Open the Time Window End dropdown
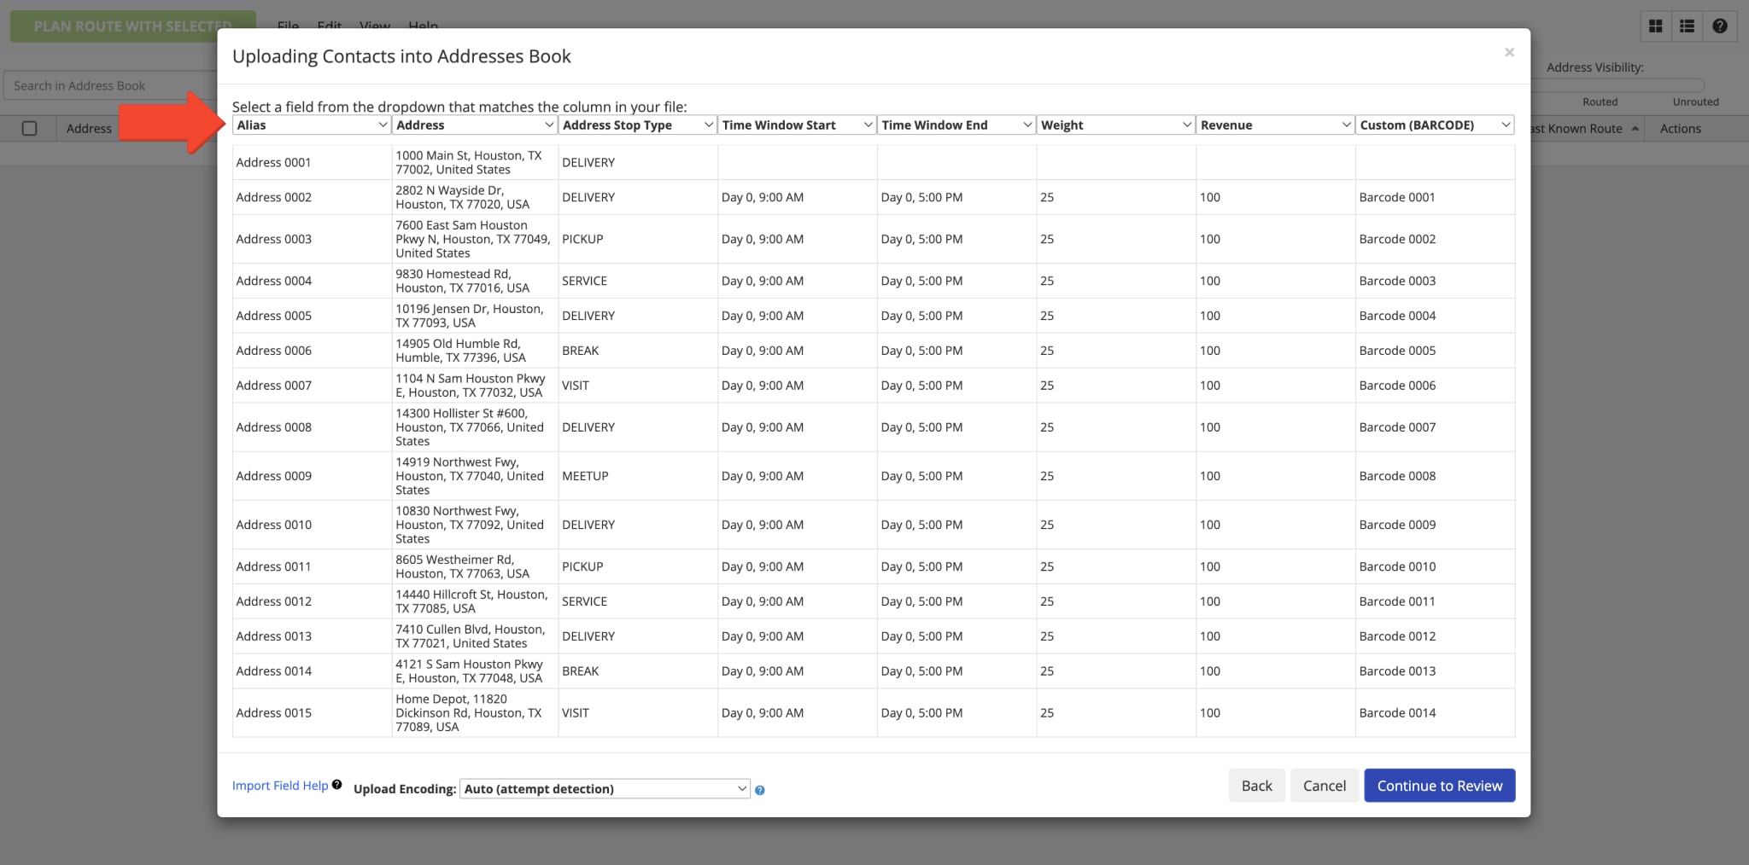The width and height of the screenshot is (1749, 865). click(956, 125)
